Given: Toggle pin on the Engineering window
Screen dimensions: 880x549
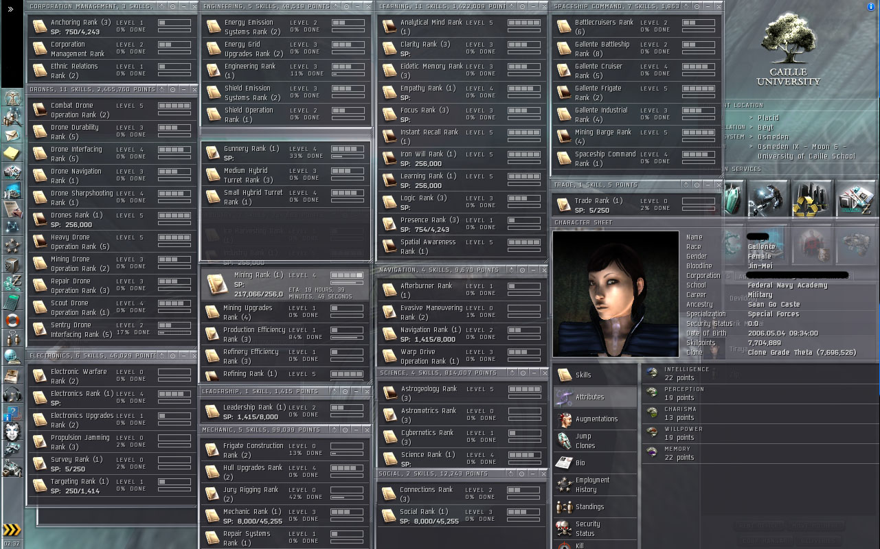Looking at the screenshot, I should click(347, 6).
